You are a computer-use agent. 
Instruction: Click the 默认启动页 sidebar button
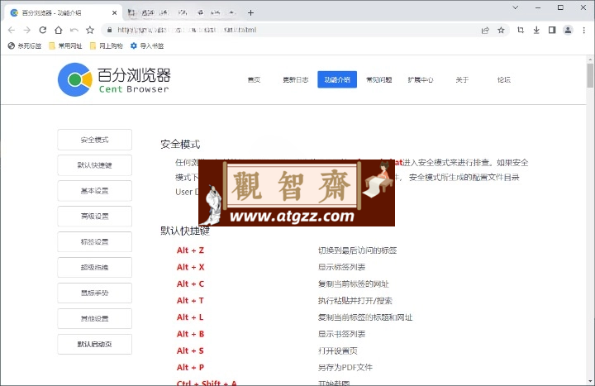point(94,344)
